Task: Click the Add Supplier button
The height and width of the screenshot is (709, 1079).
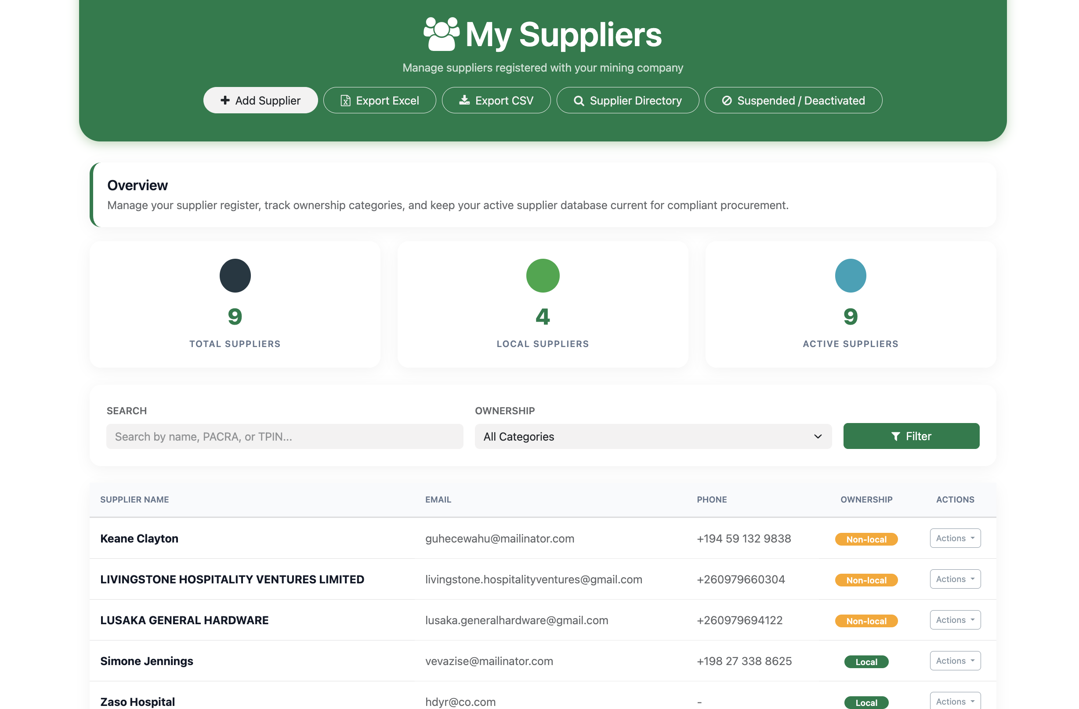Action: pyautogui.click(x=260, y=100)
